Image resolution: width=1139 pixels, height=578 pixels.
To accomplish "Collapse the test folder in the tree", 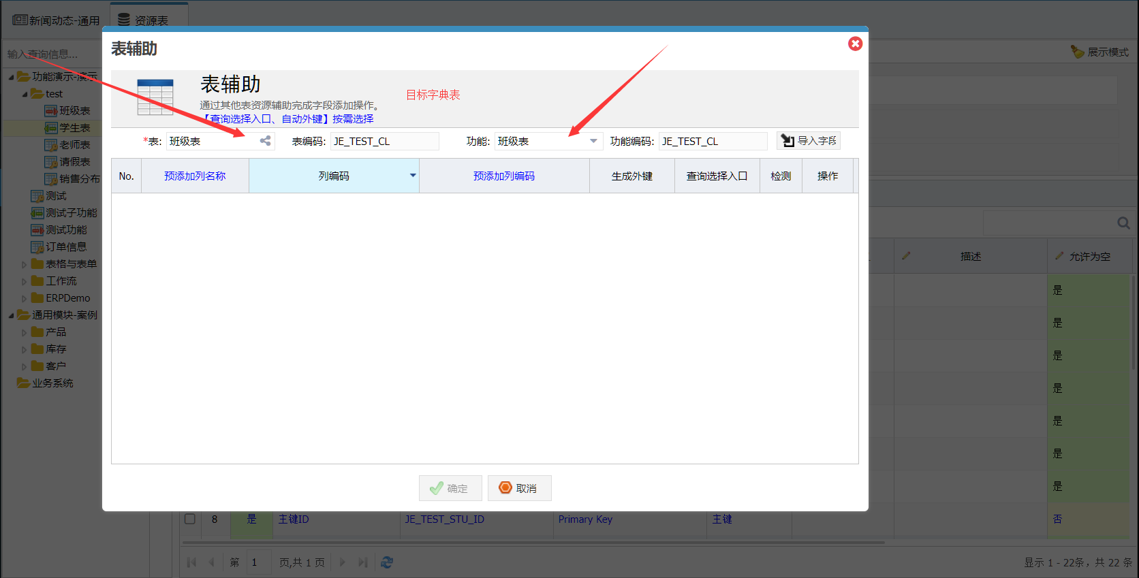I will (25, 94).
